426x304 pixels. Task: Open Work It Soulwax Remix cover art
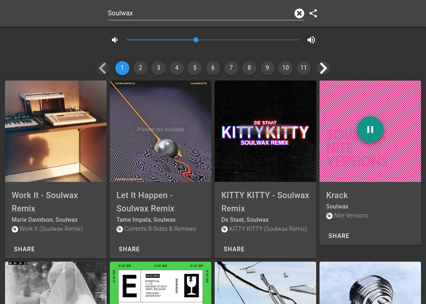coord(56,131)
